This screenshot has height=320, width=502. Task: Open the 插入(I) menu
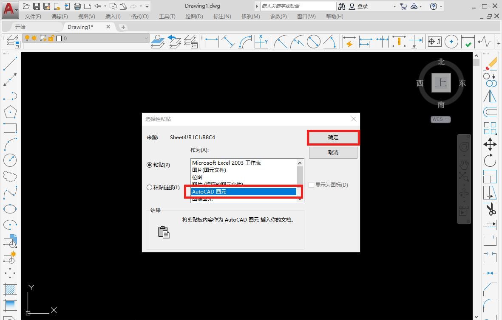(113, 16)
